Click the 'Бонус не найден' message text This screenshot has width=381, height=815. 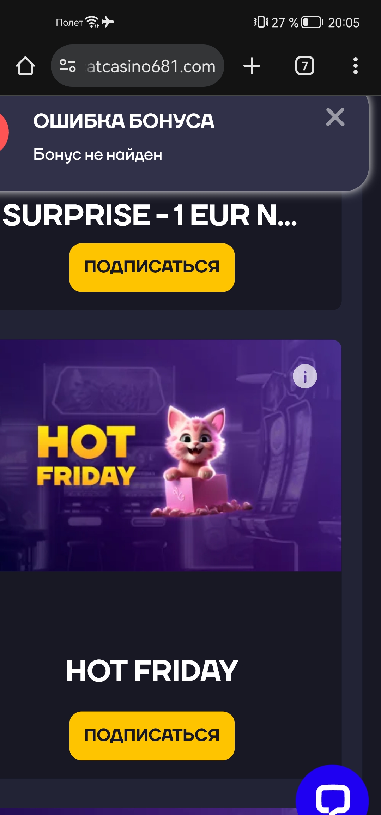[x=98, y=155]
